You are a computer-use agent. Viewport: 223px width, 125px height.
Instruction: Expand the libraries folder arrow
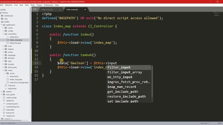(x=3, y=58)
